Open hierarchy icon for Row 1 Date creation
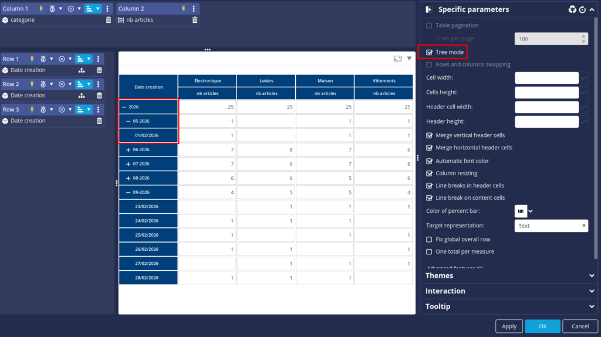This screenshot has height=337, width=601. pos(81,70)
